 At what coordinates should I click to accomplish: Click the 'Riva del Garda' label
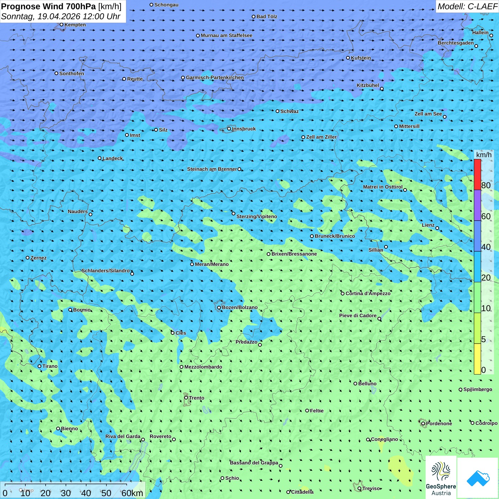123,436
